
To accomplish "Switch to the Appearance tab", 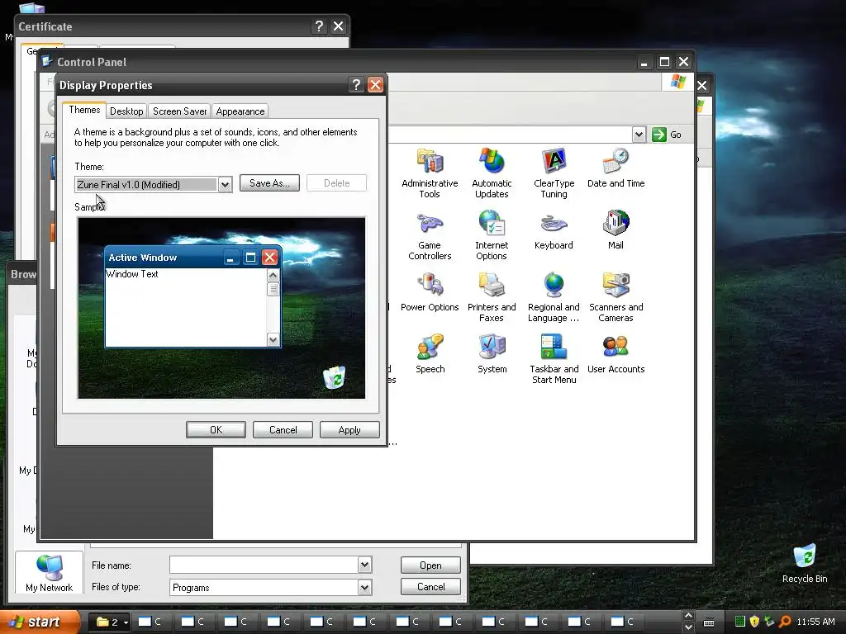I will [x=240, y=111].
